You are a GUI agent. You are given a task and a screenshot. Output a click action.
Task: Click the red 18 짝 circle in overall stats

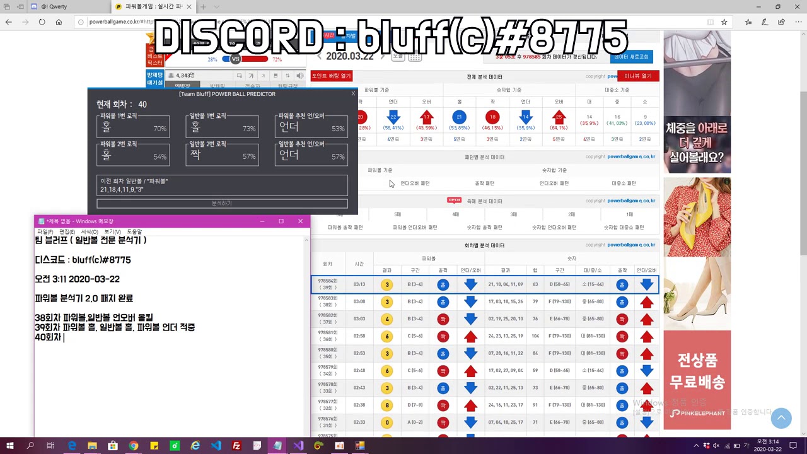coord(492,117)
